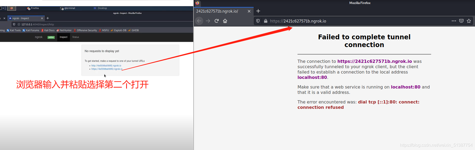Switch to Firefox taskbar entry
This screenshot has height=150, width=475.
[33, 8]
